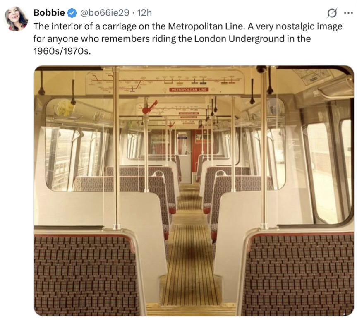The image size is (357, 321).
Task: Click the blue verified badge
Action: pos(72,13)
